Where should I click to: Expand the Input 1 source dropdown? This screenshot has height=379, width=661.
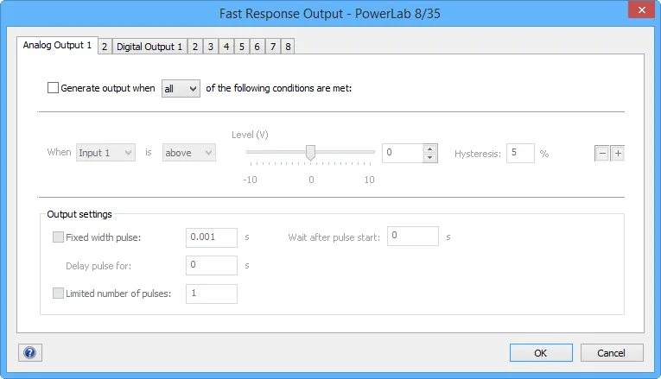[105, 153]
